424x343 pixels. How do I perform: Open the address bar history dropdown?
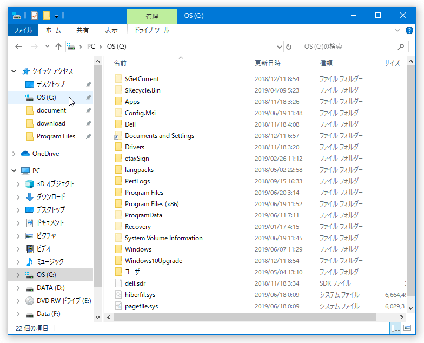click(x=280, y=47)
